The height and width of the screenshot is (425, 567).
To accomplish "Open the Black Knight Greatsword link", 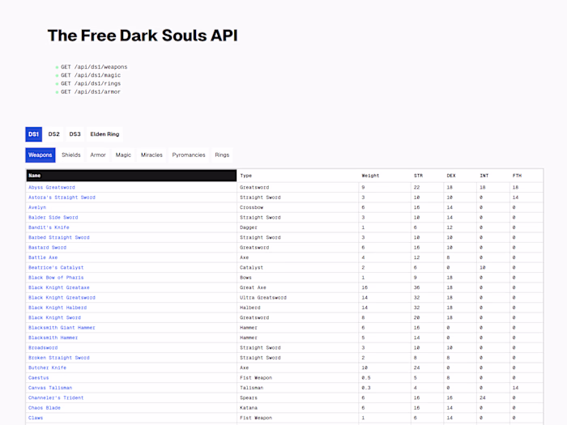I will pyautogui.click(x=62, y=298).
